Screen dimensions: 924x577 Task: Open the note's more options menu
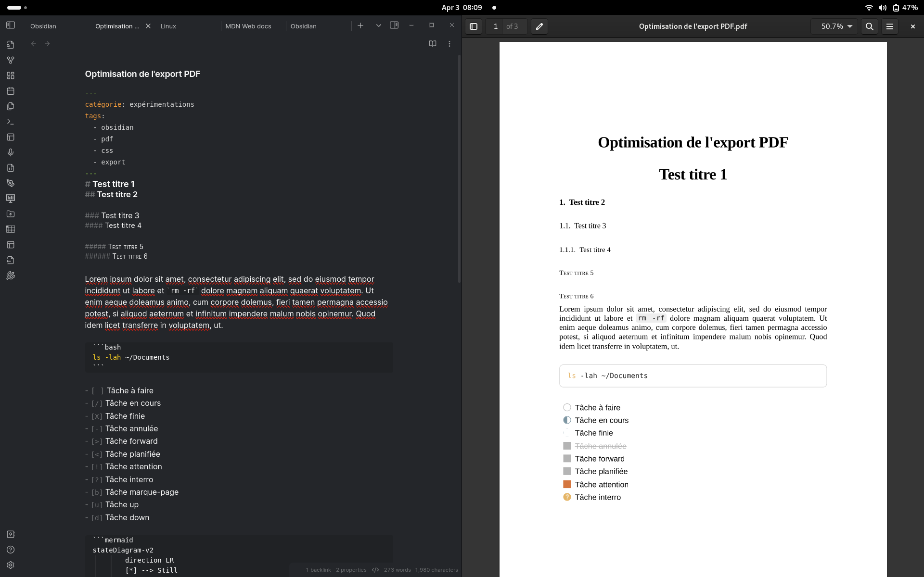(449, 44)
